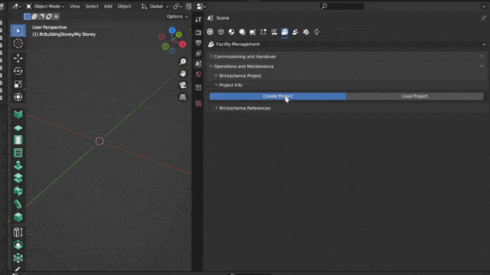
Task: Select the Rotate tool
Action: tap(18, 71)
